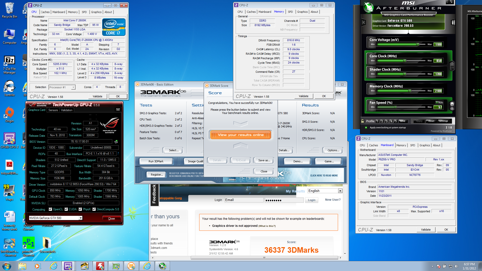The image size is (482, 271).
Task: Open Graphics tab in CPU-Z mainboard window
Action: 425,145
